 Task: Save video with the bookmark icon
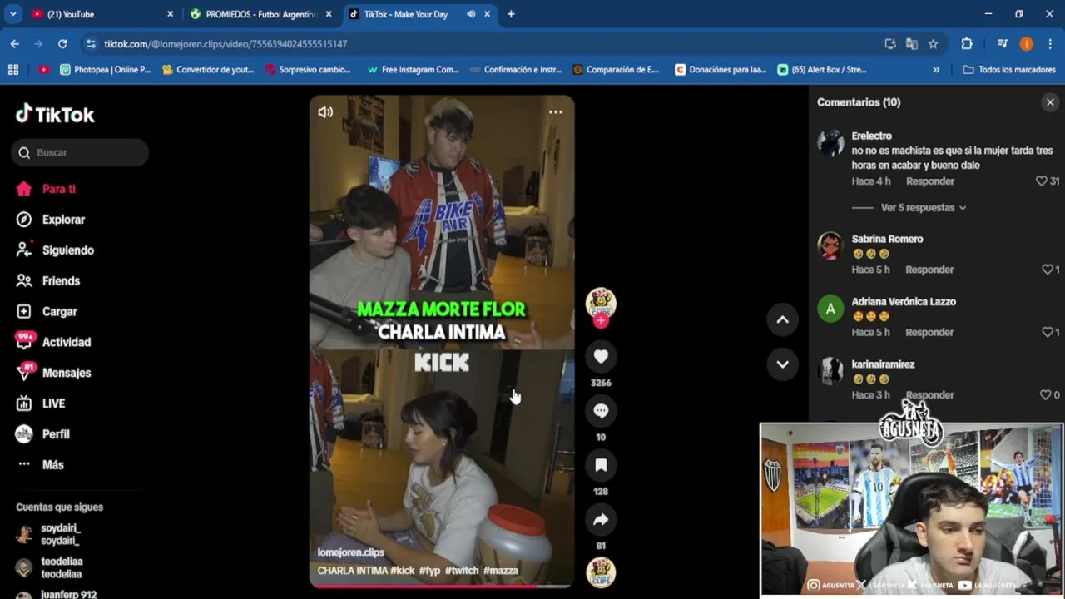tap(601, 465)
